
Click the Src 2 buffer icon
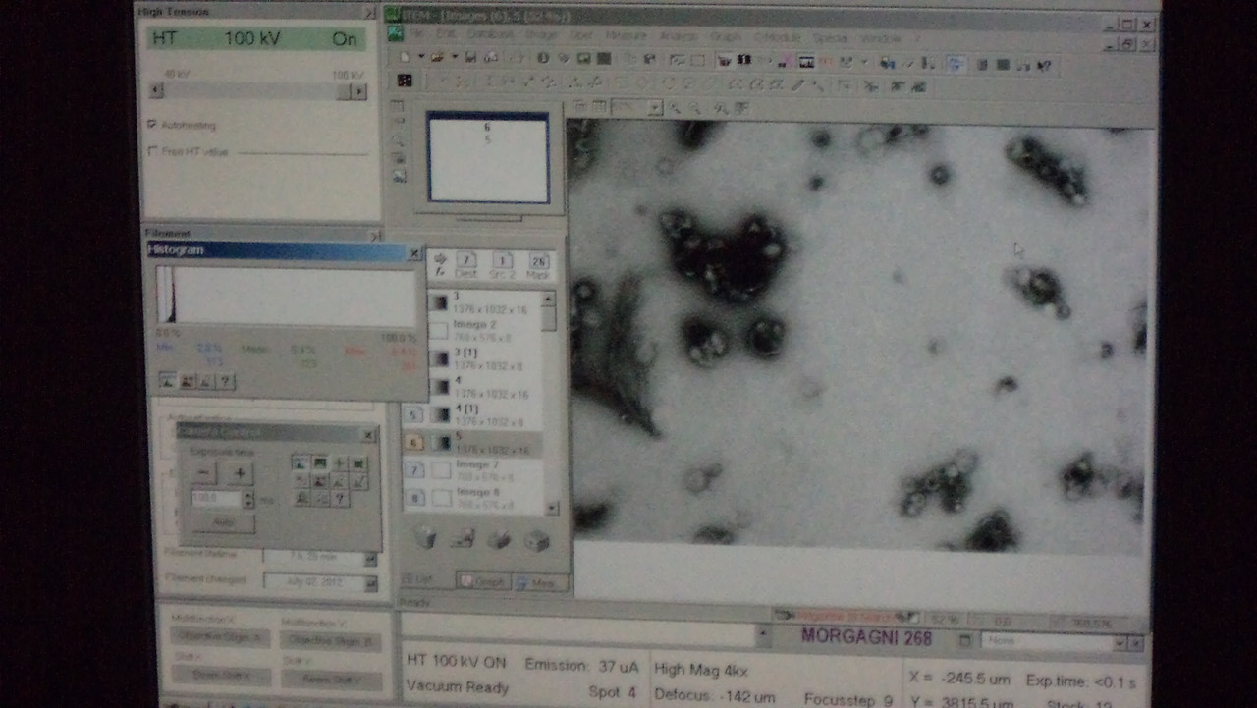pos(502,263)
